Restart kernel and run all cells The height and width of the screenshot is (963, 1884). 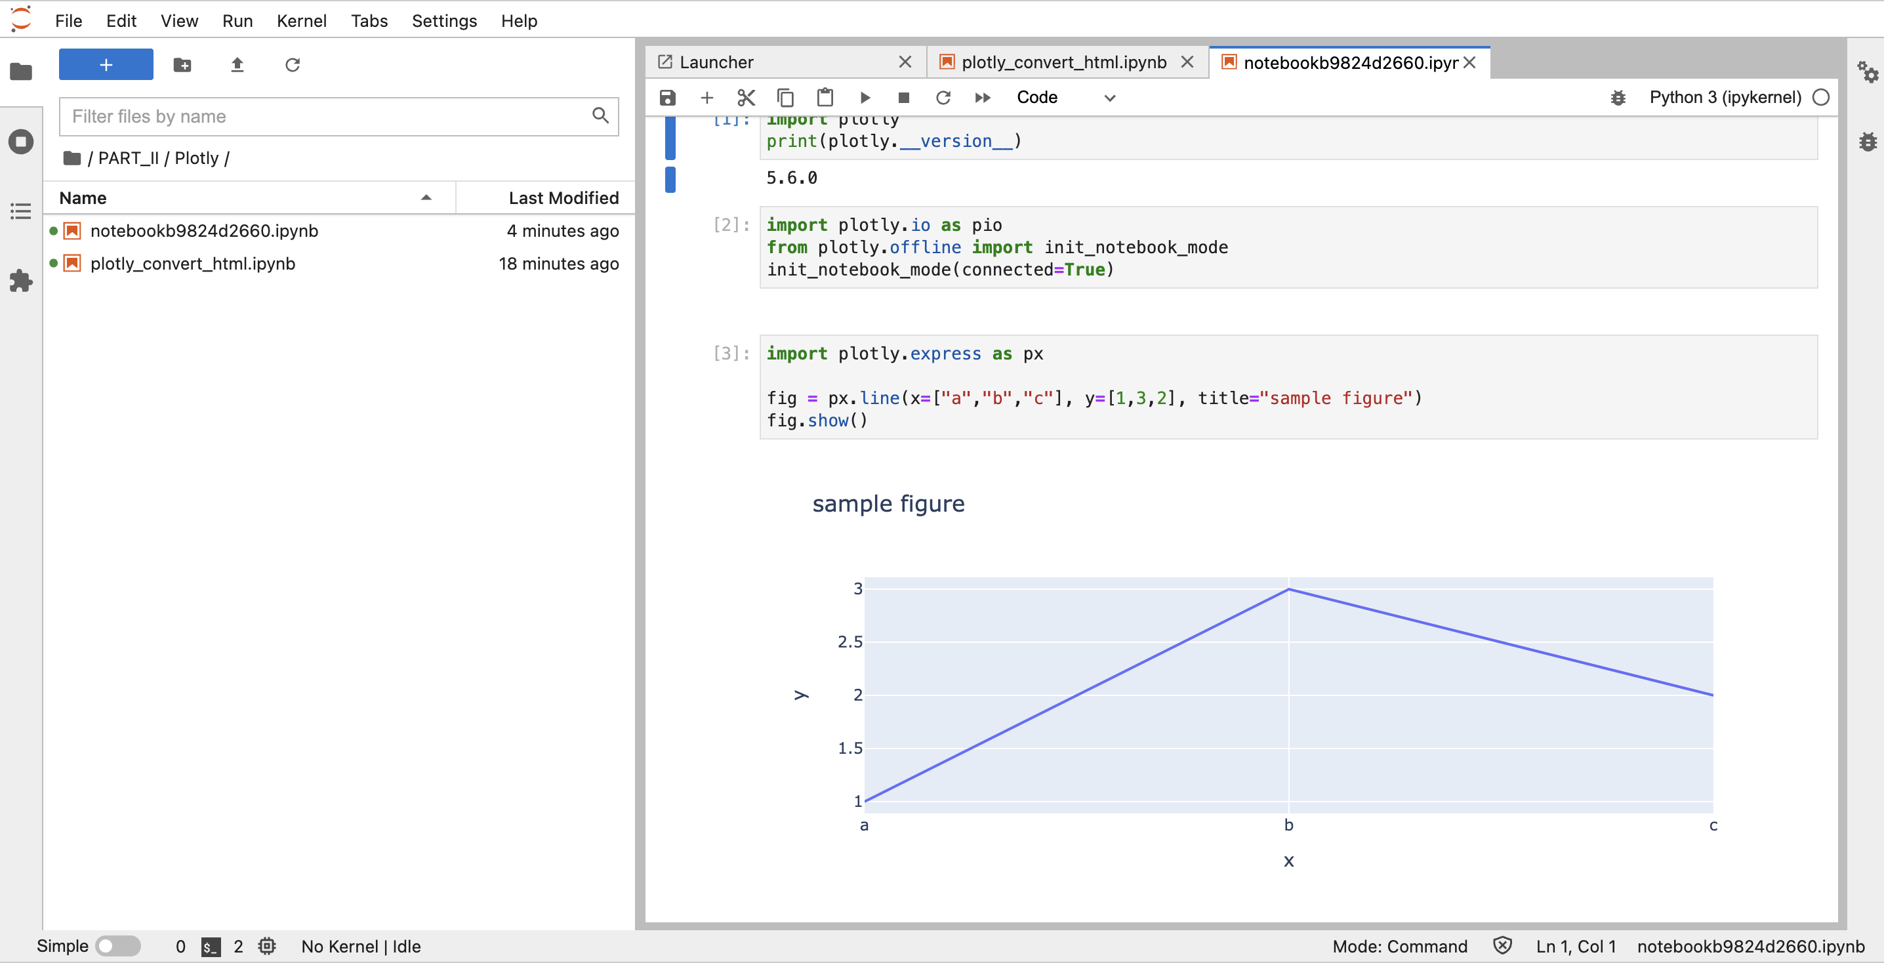tap(983, 97)
